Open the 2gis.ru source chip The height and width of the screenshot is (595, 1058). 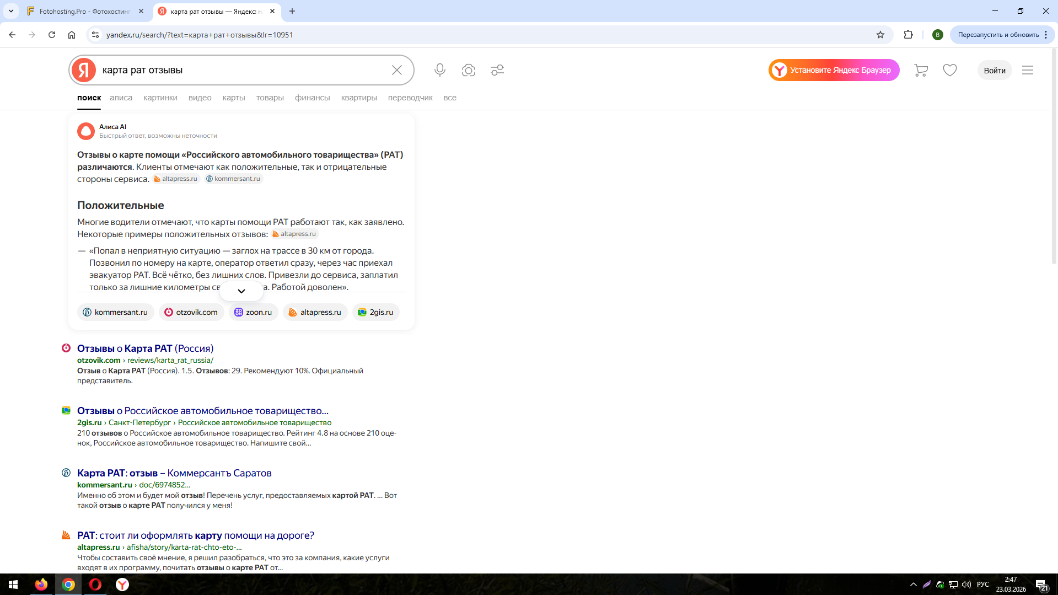tap(376, 312)
